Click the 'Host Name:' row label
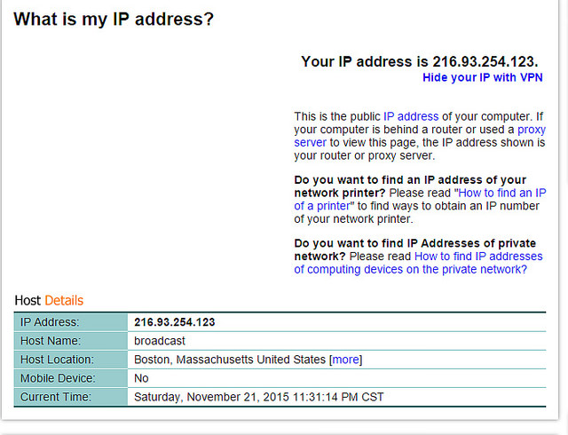 click(x=51, y=341)
